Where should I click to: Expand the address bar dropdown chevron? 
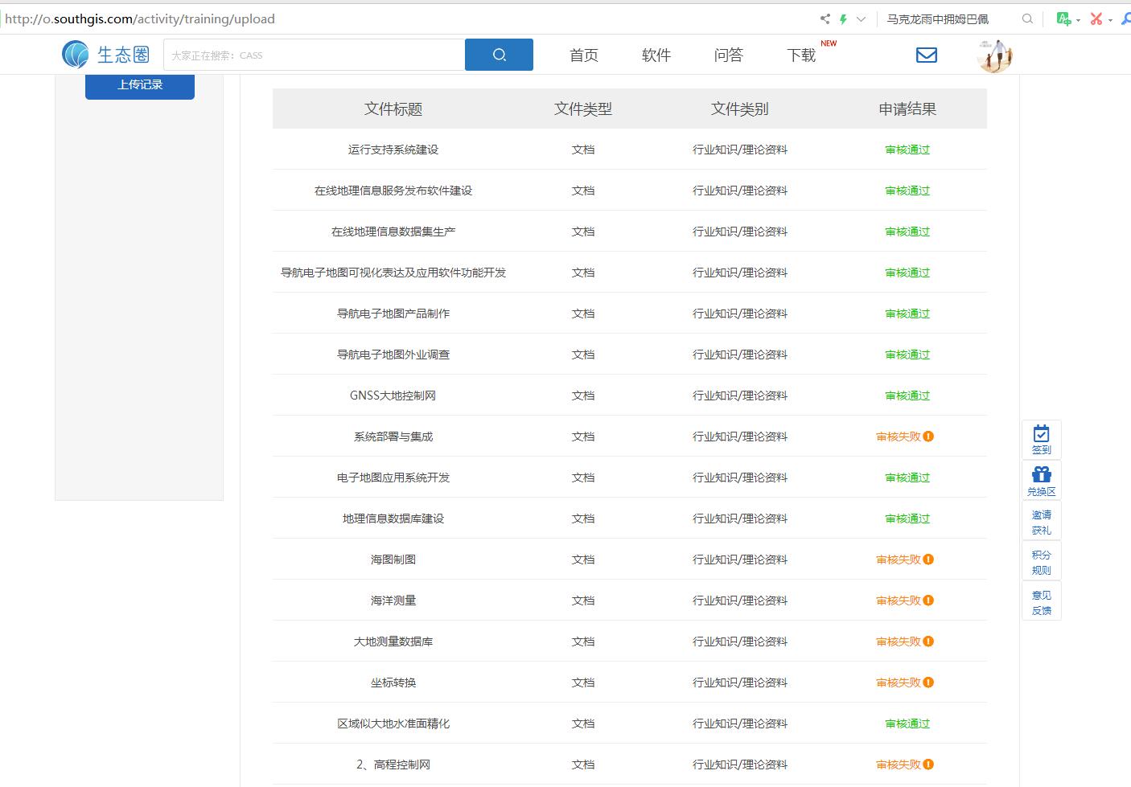coord(861,18)
